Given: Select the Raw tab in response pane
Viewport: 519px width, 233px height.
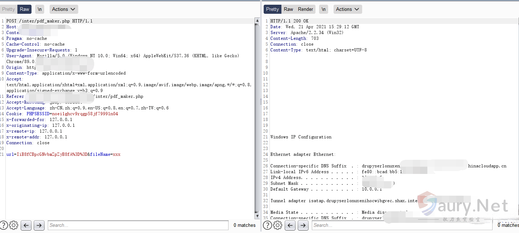Looking at the screenshot, I should coord(289,9).
